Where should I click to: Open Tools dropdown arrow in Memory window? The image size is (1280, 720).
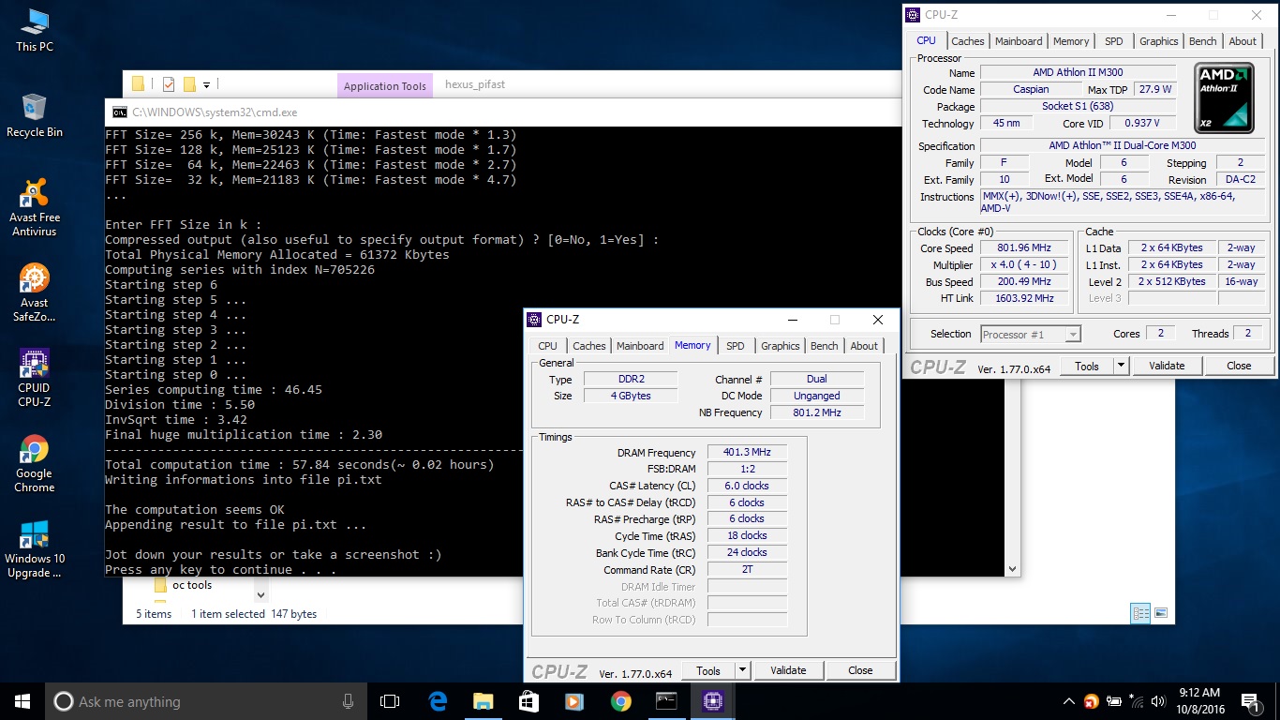742,670
